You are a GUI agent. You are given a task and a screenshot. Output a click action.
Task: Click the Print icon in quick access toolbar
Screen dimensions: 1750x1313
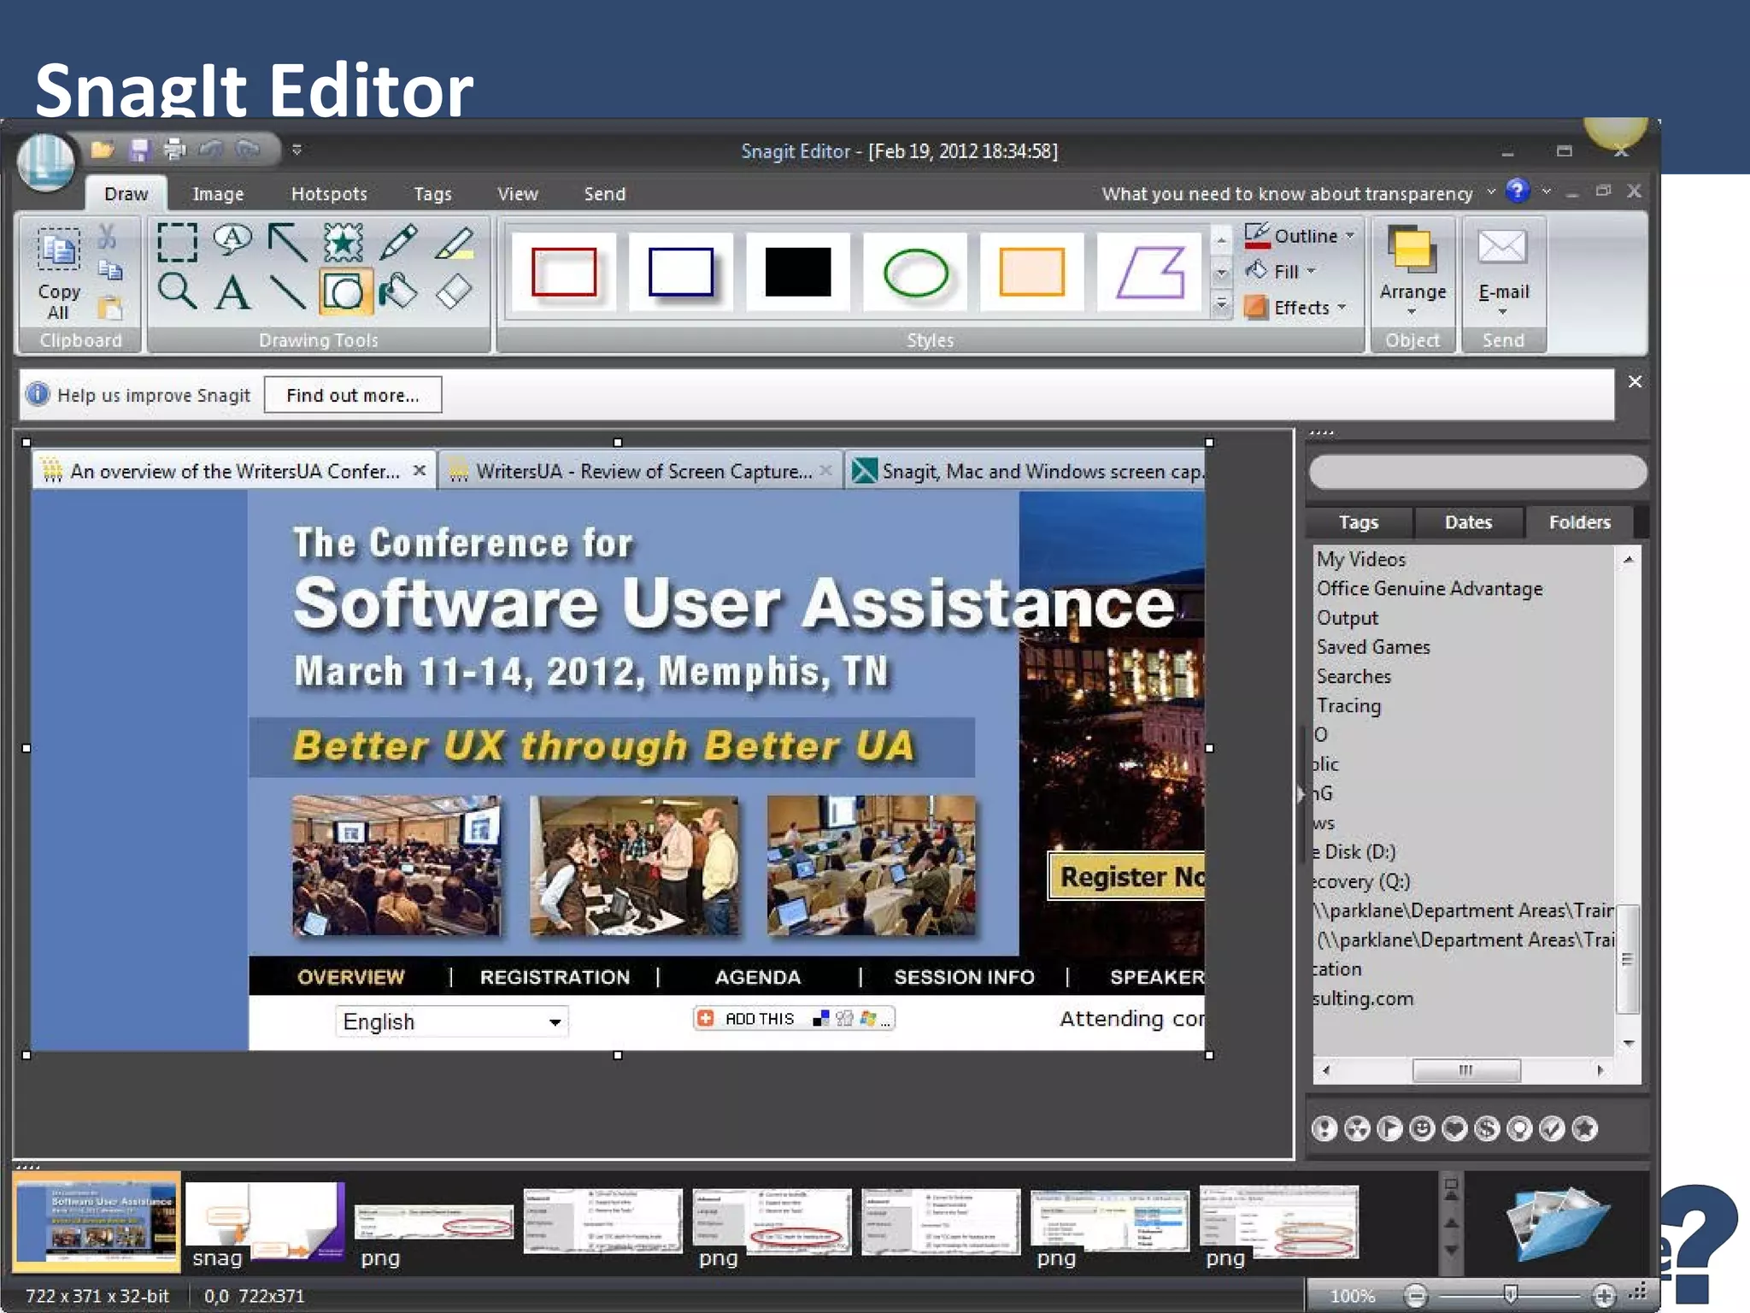[174, 150]
